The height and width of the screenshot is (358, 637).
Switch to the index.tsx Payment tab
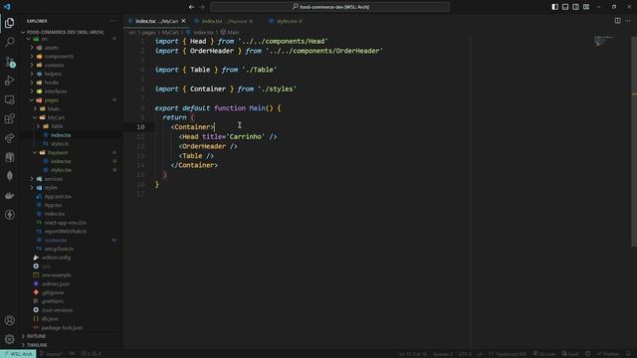coord(226,21)
